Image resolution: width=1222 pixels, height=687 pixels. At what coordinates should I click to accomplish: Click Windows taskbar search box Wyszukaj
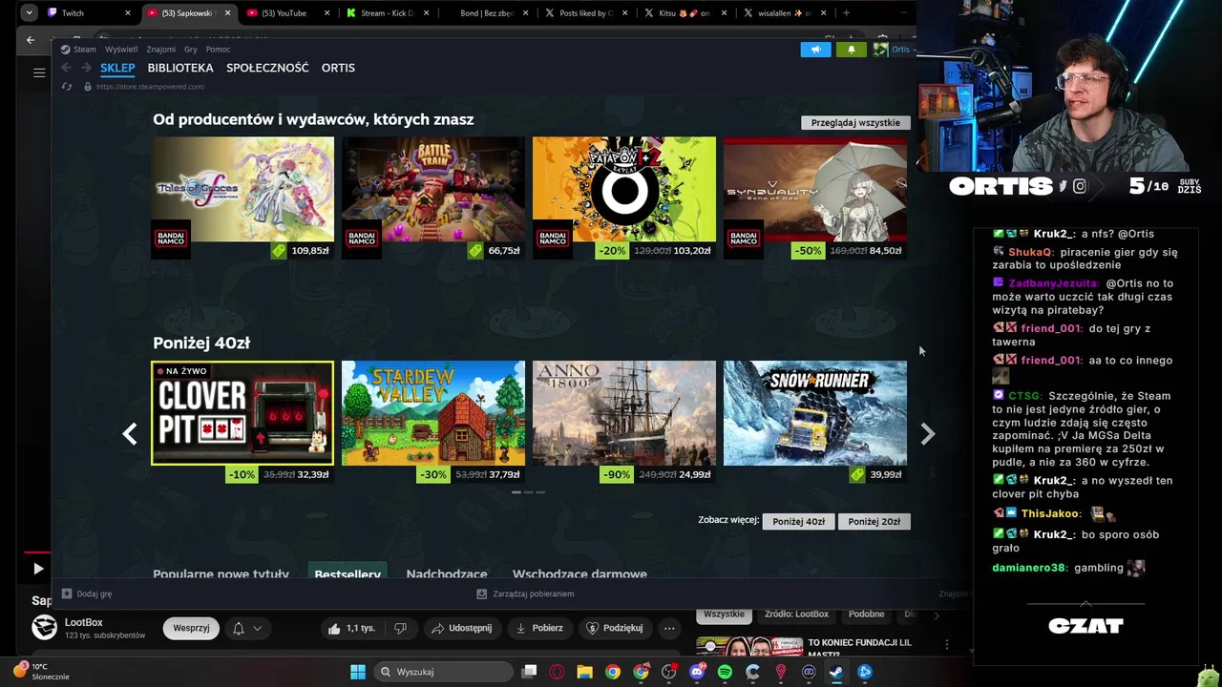click(x=442, y=672)
